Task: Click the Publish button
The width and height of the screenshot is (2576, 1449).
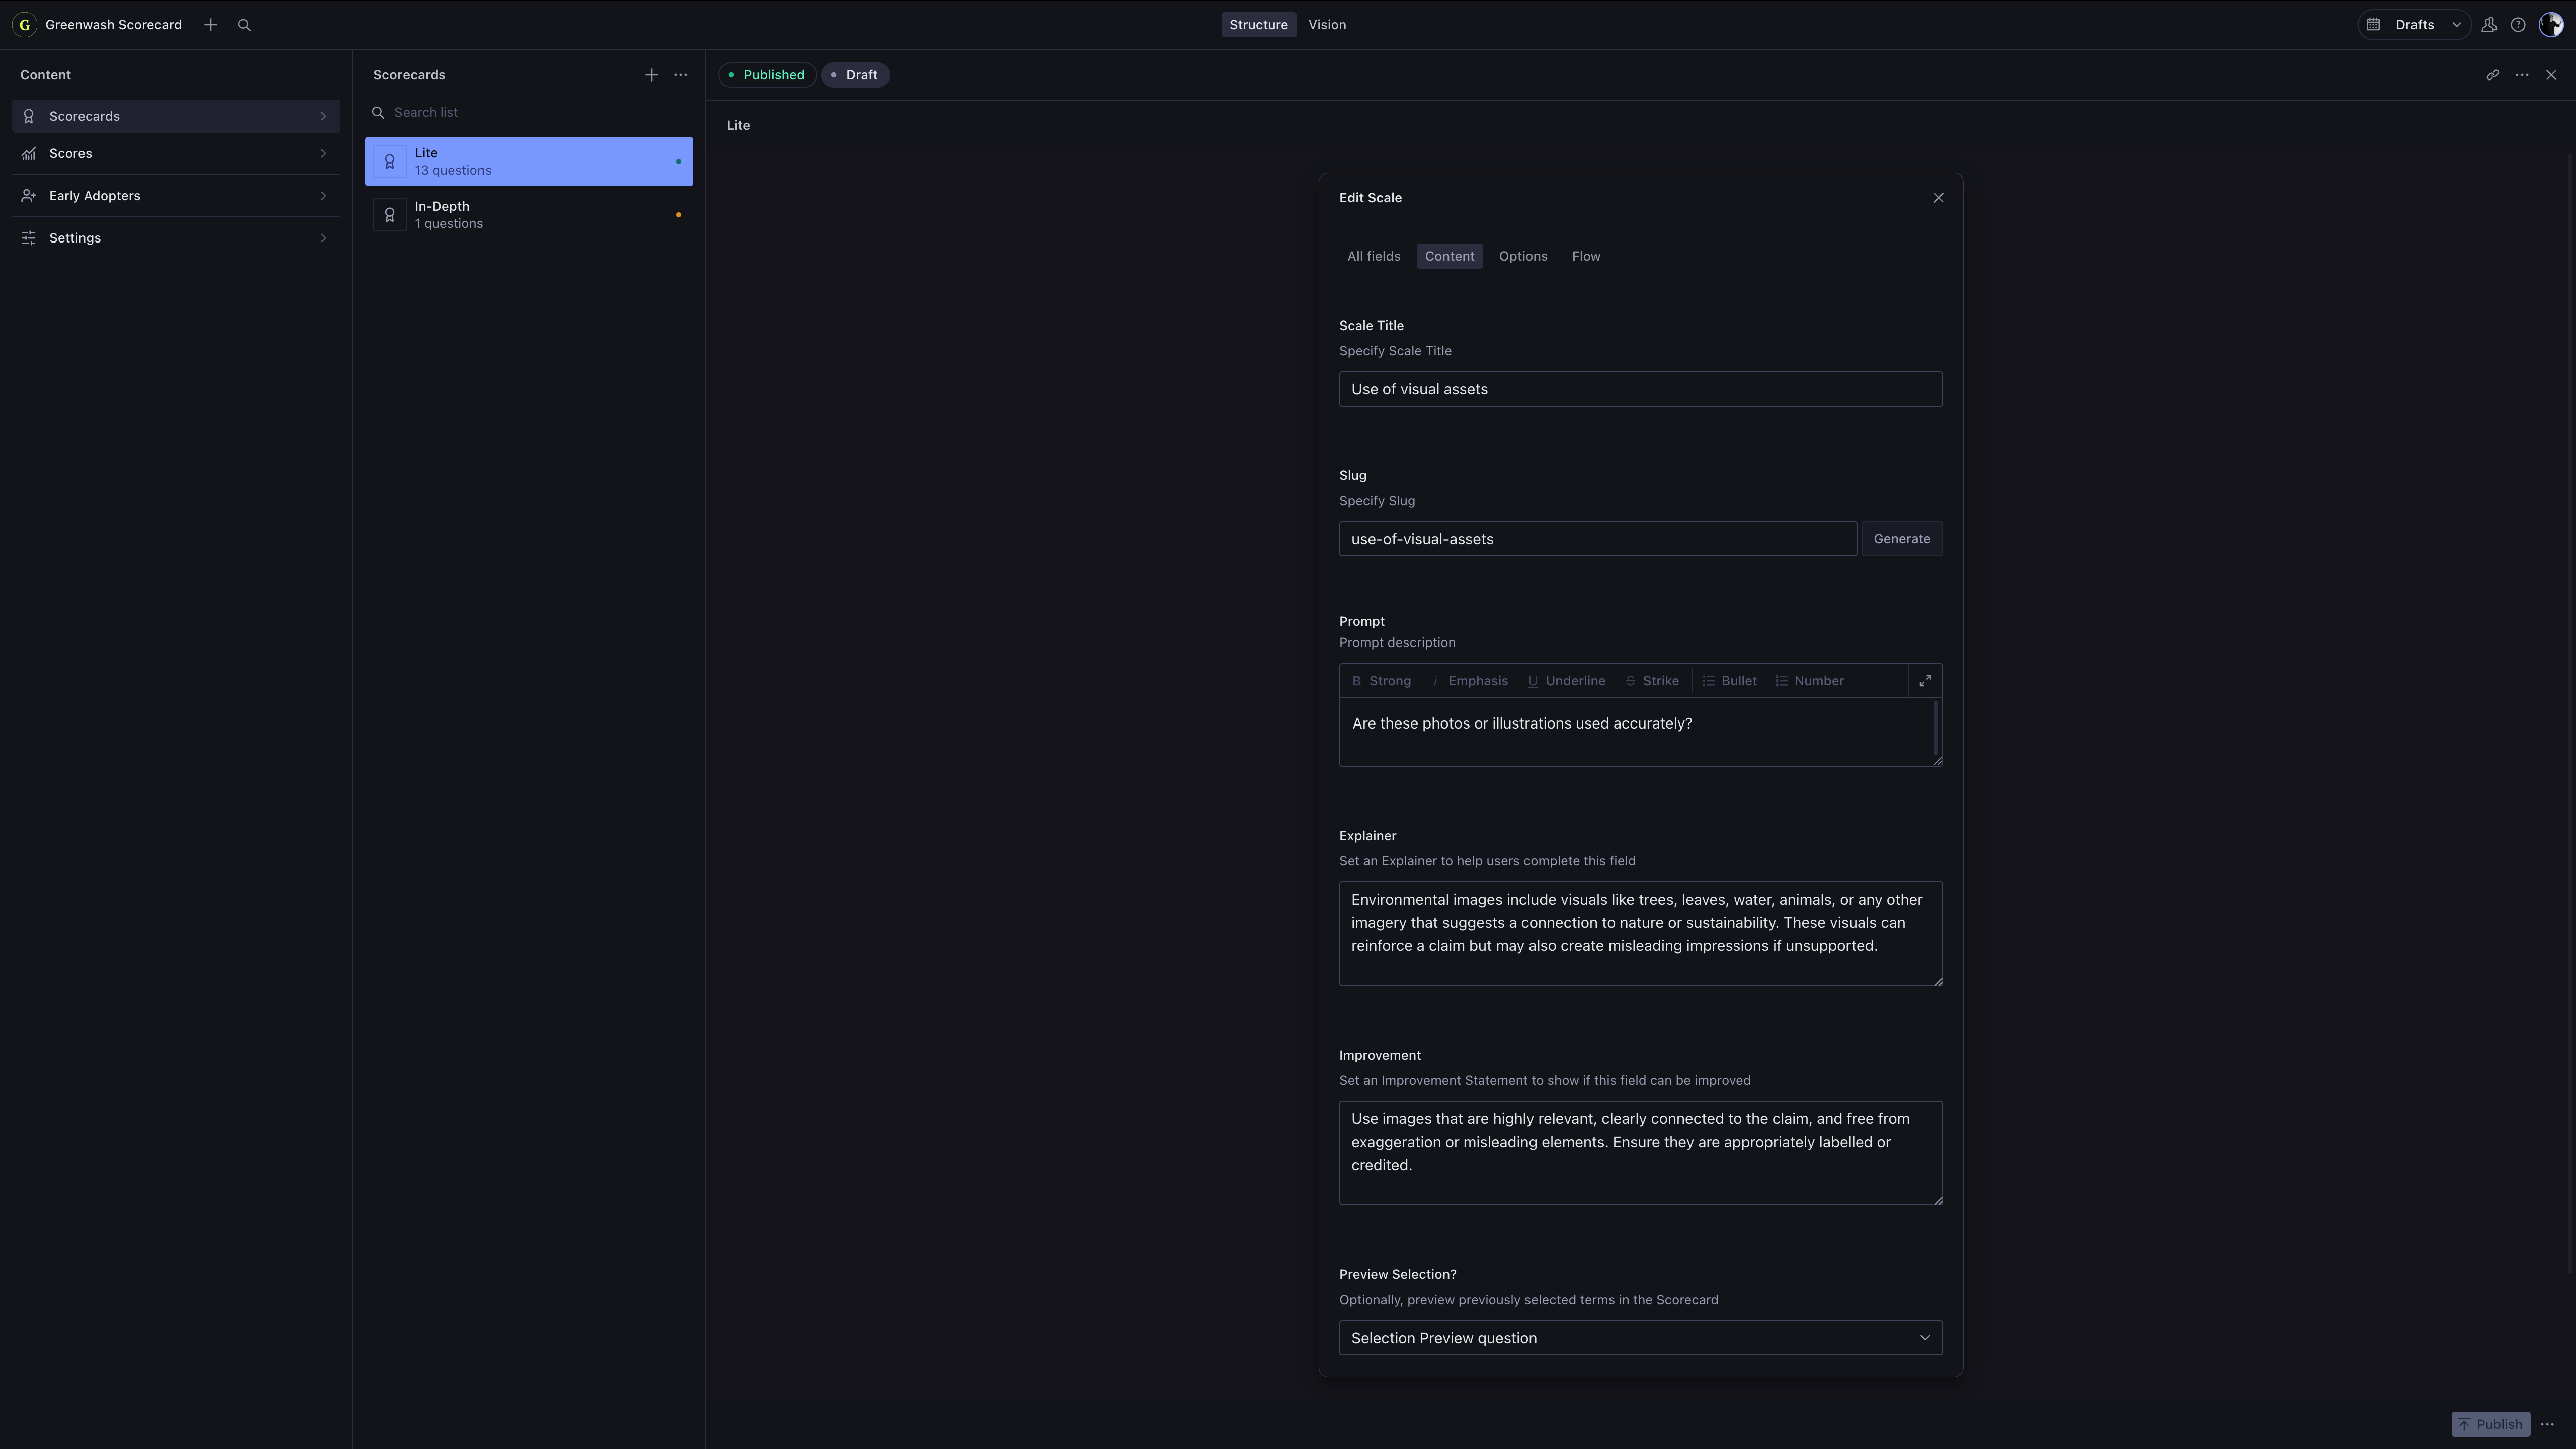Action: pyautogui.click(x=2489, y=1424)
